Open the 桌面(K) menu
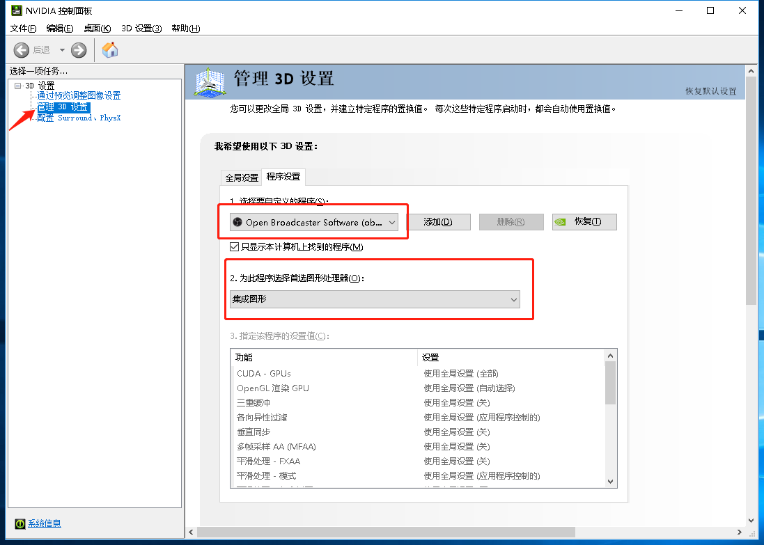This screenshot has height=545, width=764. point(97,29)
